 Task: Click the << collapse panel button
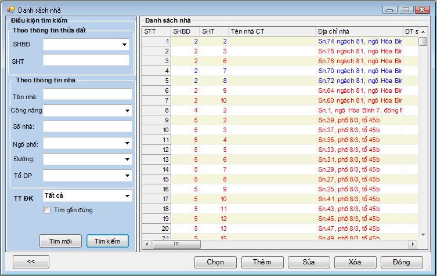pyautogui.click(x=31, y=262)
